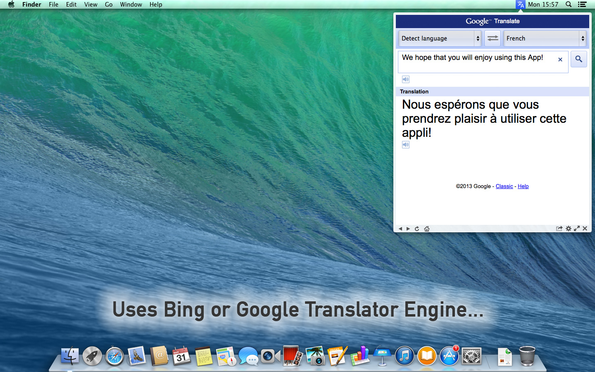
Task: Open Keynote from the Dock
Action: tap(382, 356)
